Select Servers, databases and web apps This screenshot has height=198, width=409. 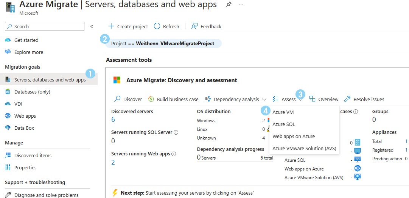(x=49, y=80)
